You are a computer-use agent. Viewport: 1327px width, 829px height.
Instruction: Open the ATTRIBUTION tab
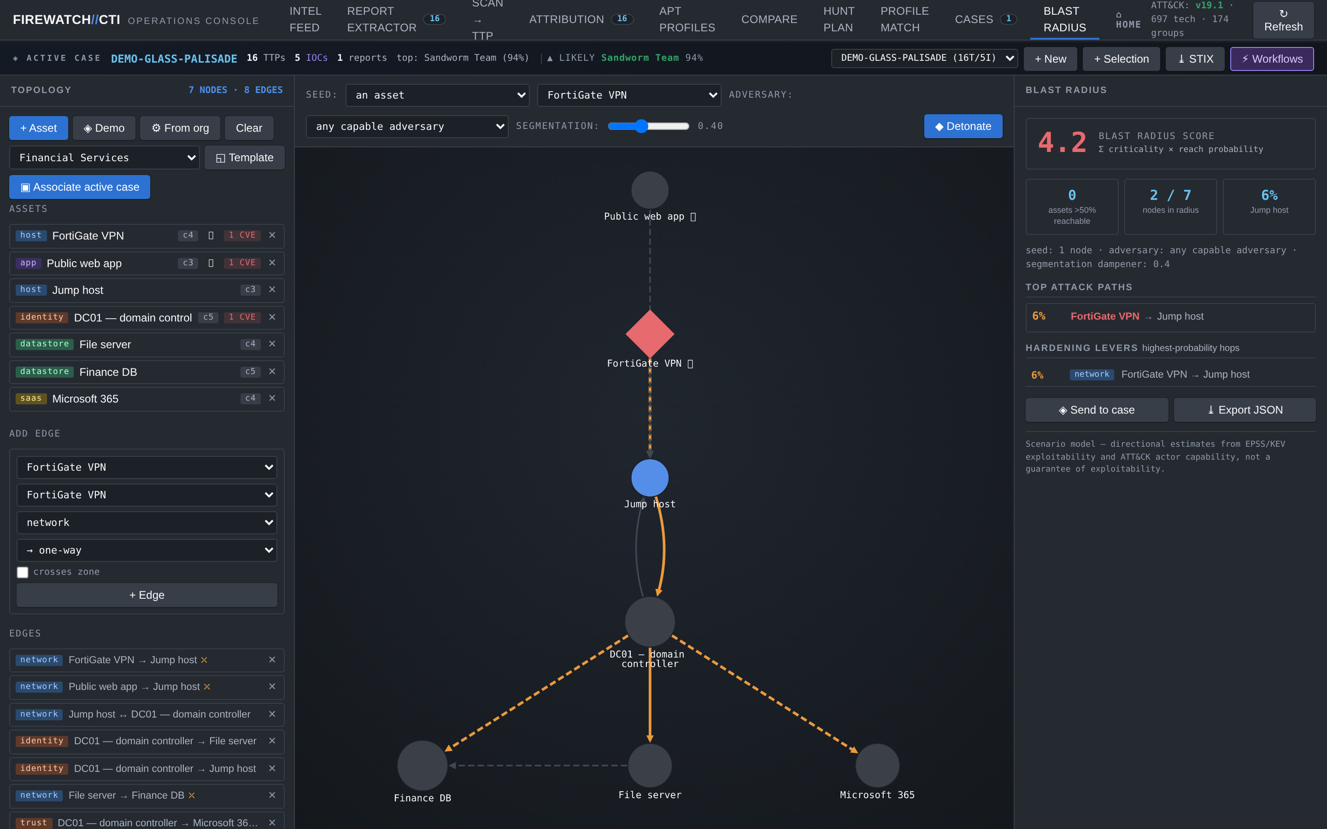pyautogui.click(x=581, y=19)
